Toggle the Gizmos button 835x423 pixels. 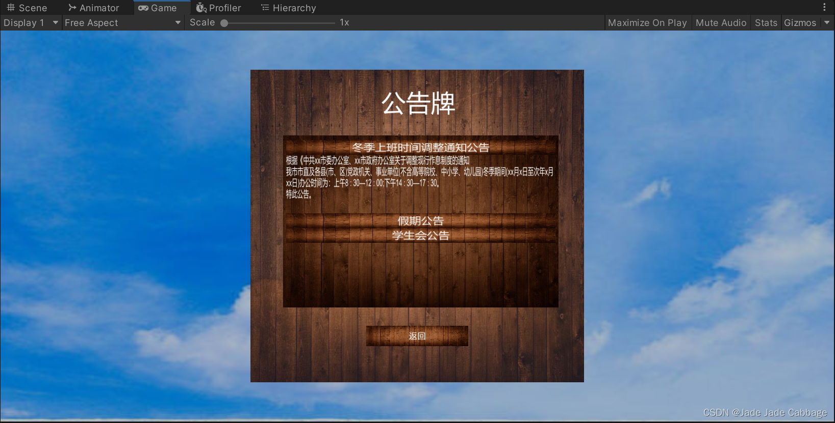[800, 23]
